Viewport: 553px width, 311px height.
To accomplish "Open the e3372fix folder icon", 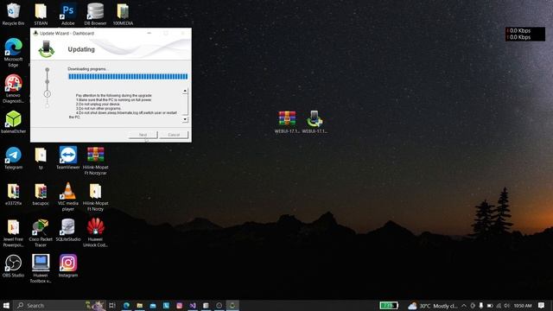I will 13,194.
